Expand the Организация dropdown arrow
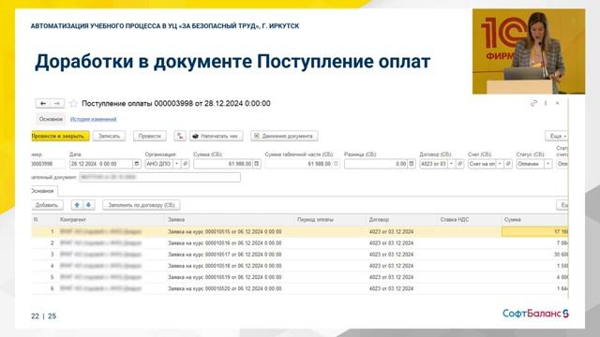600x337 pixels. [177, 164]
